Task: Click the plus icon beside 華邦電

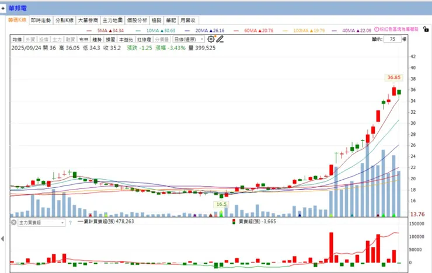Action: 3,8
